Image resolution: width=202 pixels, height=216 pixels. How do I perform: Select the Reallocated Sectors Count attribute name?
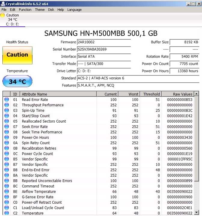coord(44,121)
